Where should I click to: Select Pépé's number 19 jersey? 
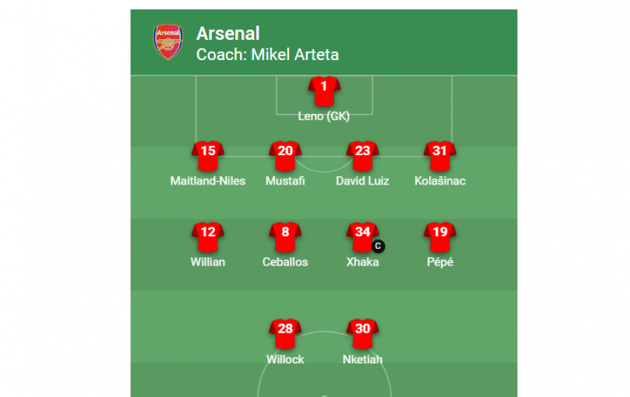[x=440, y=237]
